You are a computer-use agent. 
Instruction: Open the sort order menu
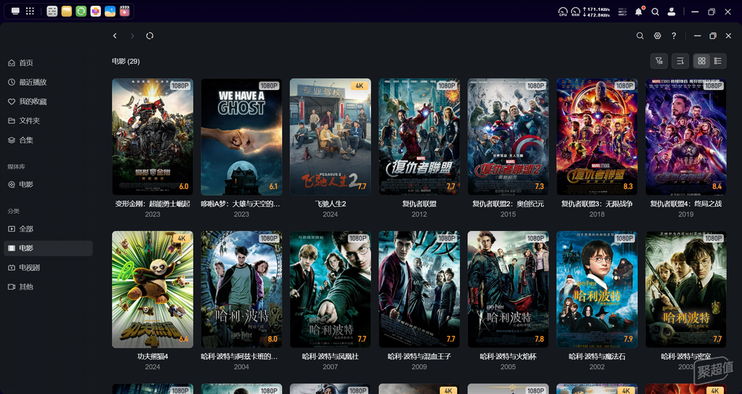pyautogui.click(x=680, y=61)
